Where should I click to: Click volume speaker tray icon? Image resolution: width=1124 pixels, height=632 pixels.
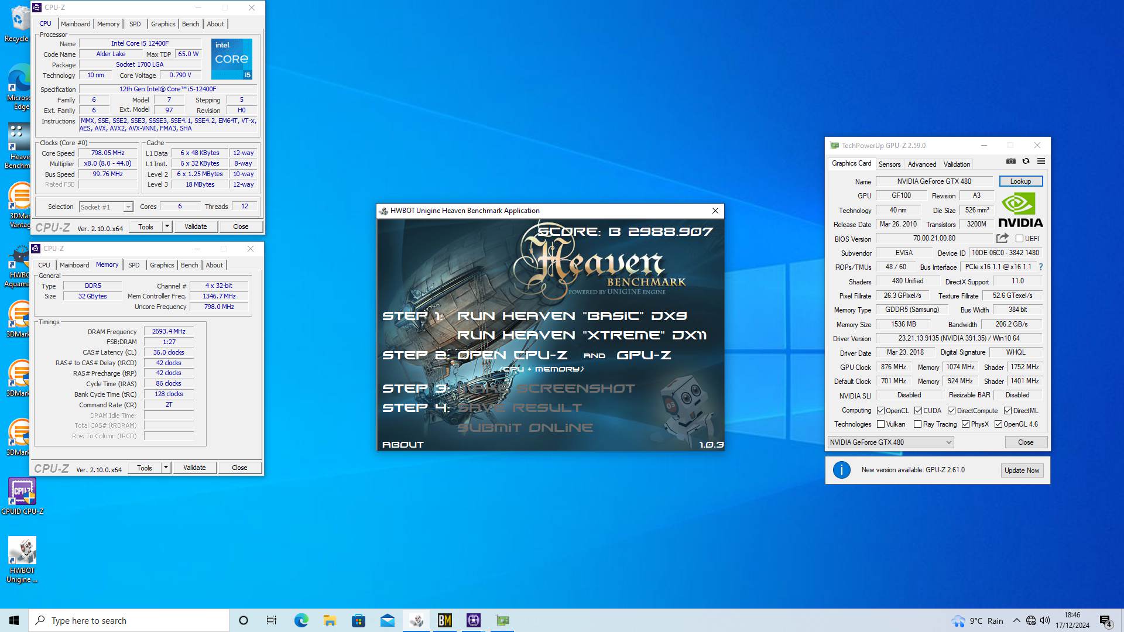click(1045, 620)
